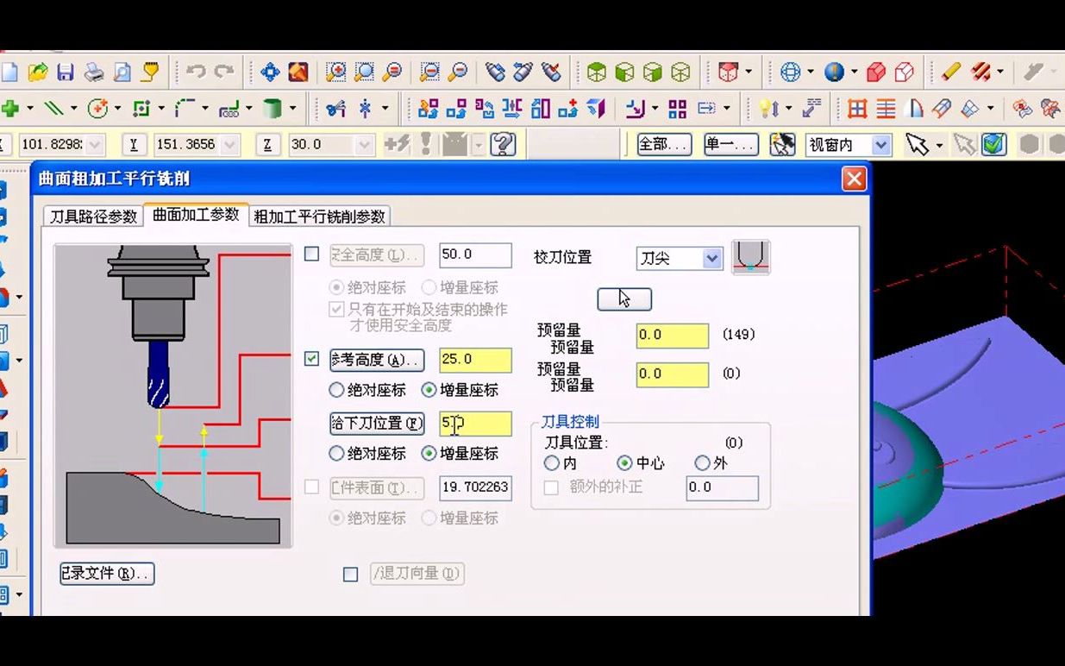
Task: Save the file with floppy disk icon
Action: (66, 72)
